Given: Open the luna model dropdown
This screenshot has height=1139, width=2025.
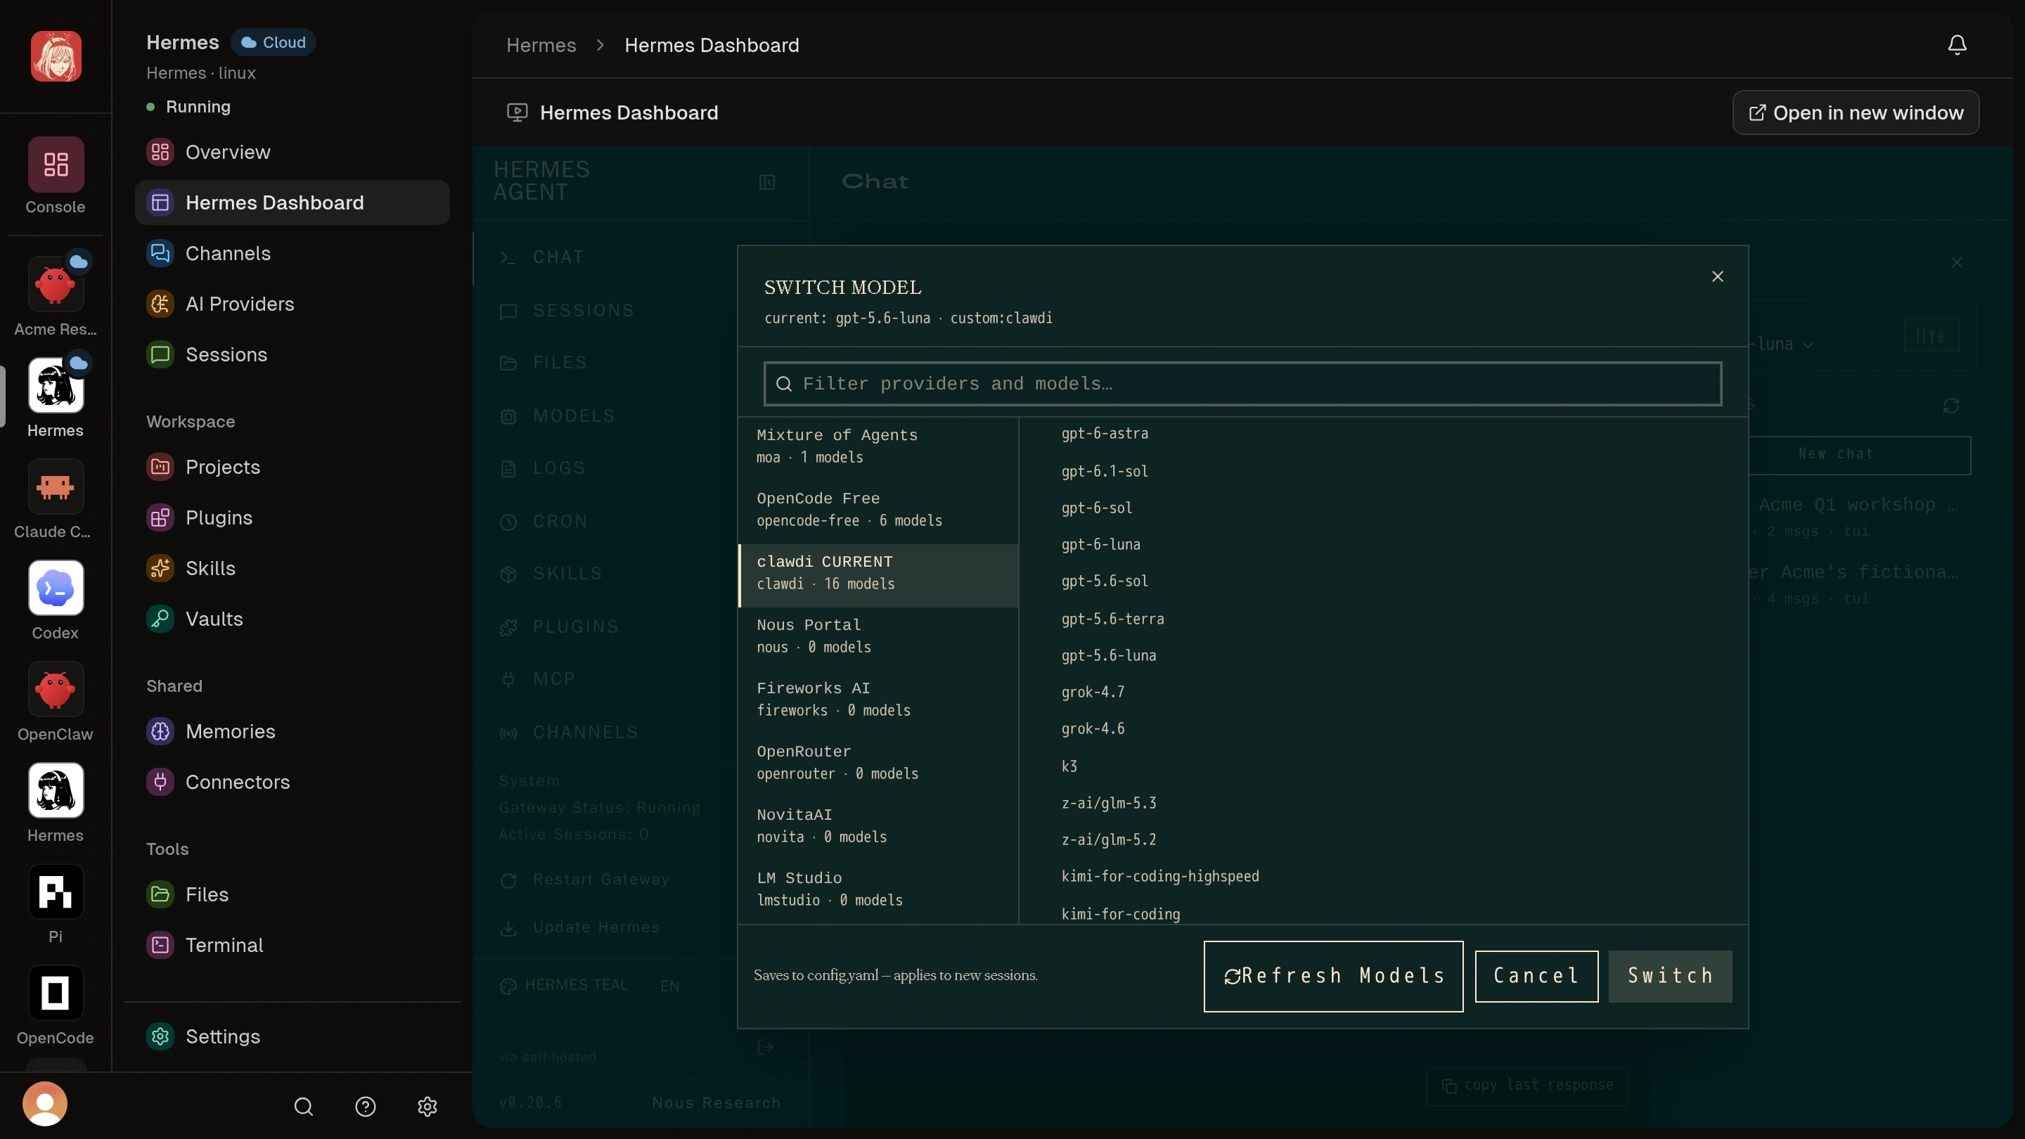Looking at the screenshot, I should [x=1785, y=345].
